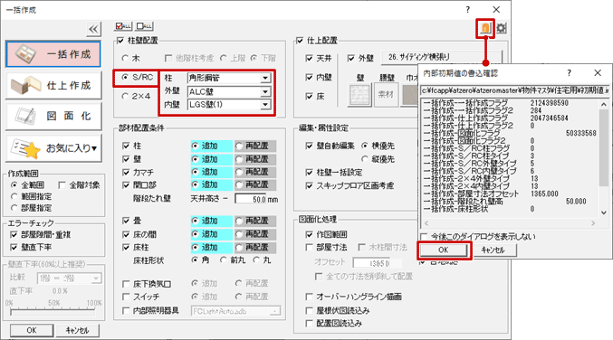Click the 壁 finish texture thumbnail
613x340 pixels.
click(359, 95)
